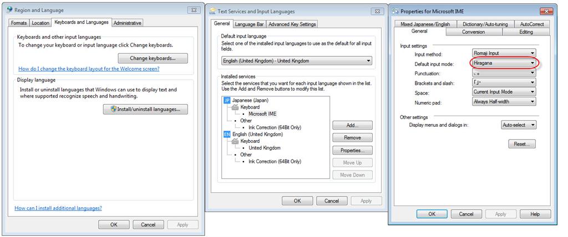Image resolution: width=568 pixels, height=237 pixels.
Task: Switch to the Administrative tab
Action: [x=127, y=23]
